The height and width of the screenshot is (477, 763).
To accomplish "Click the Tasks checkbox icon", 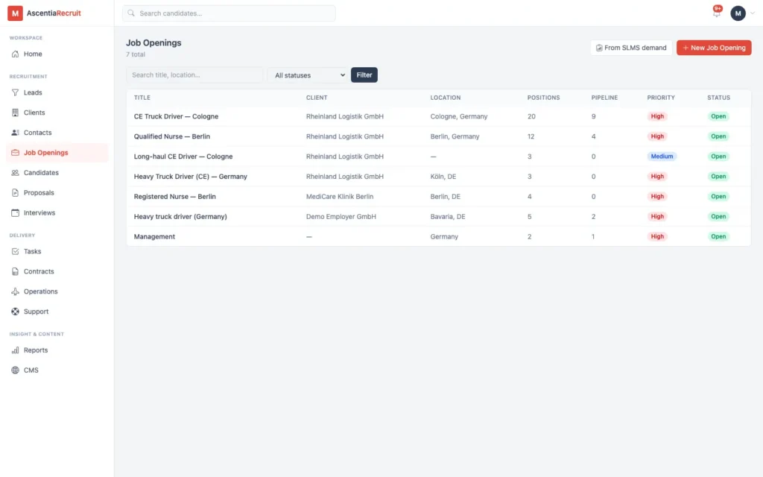I will (x=15, y=251).
